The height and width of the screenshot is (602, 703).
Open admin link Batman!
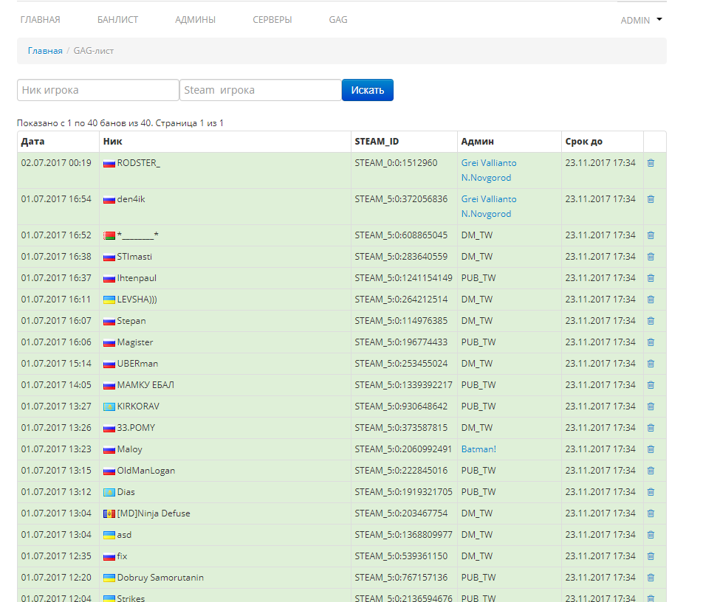click(479, 449)
